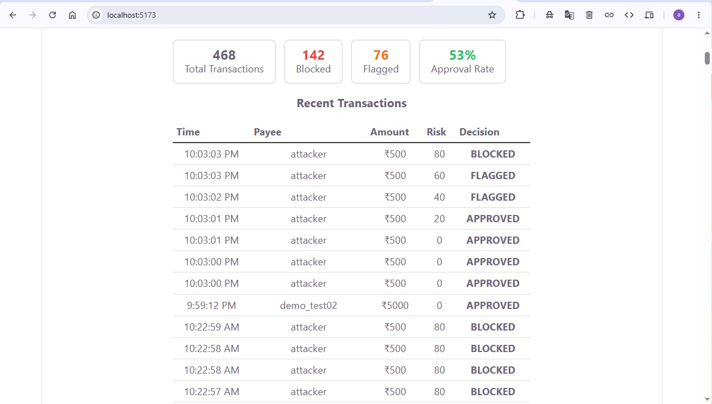Click risk 80 in the 10:22:59 AM row

point(440,327)
